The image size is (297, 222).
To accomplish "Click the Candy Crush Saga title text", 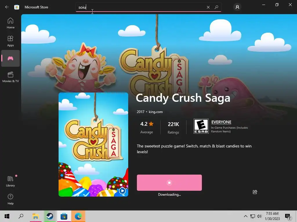I will click(x=183, y=98).
